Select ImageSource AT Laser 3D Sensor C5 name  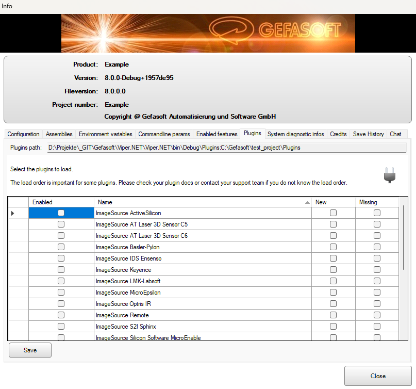(203, 224)
